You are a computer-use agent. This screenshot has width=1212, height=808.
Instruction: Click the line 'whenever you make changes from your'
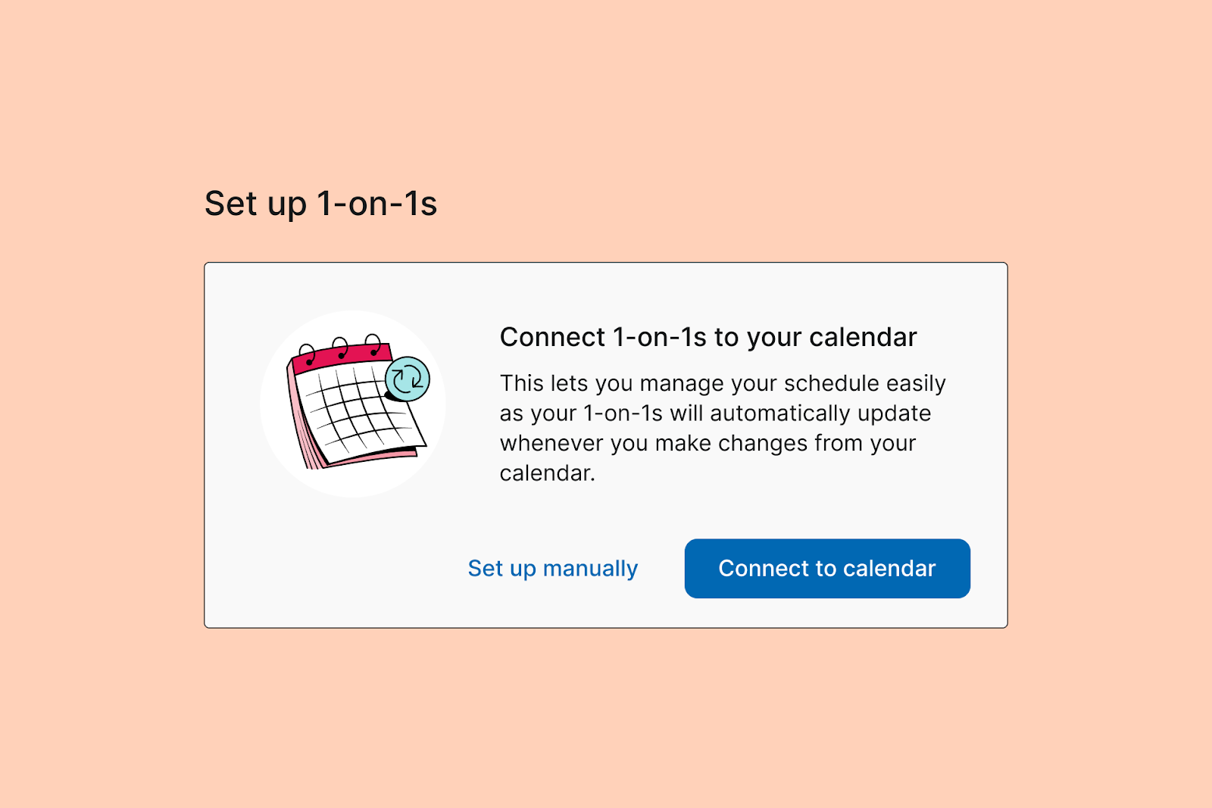click(708, 443)
